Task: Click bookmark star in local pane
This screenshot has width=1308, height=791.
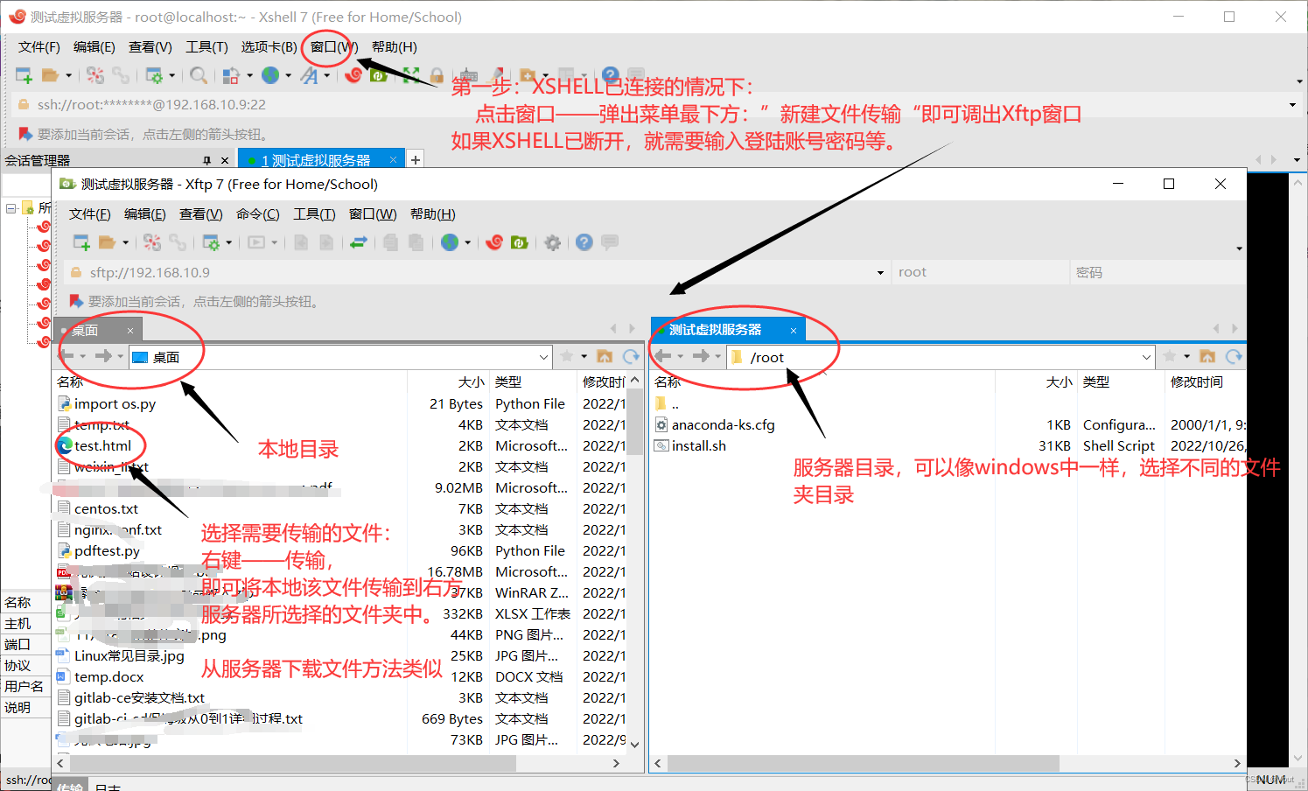Action: (567, 356)
